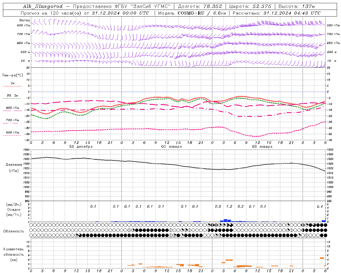Click the Тем-ра(°C) temperature panel label

pyautogui.click(x=13, y=75)
